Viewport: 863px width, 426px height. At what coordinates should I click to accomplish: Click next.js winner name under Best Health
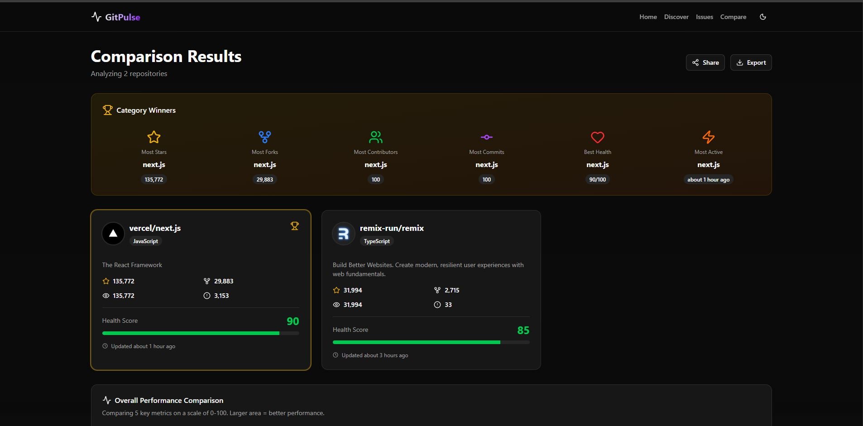(598, 165)
